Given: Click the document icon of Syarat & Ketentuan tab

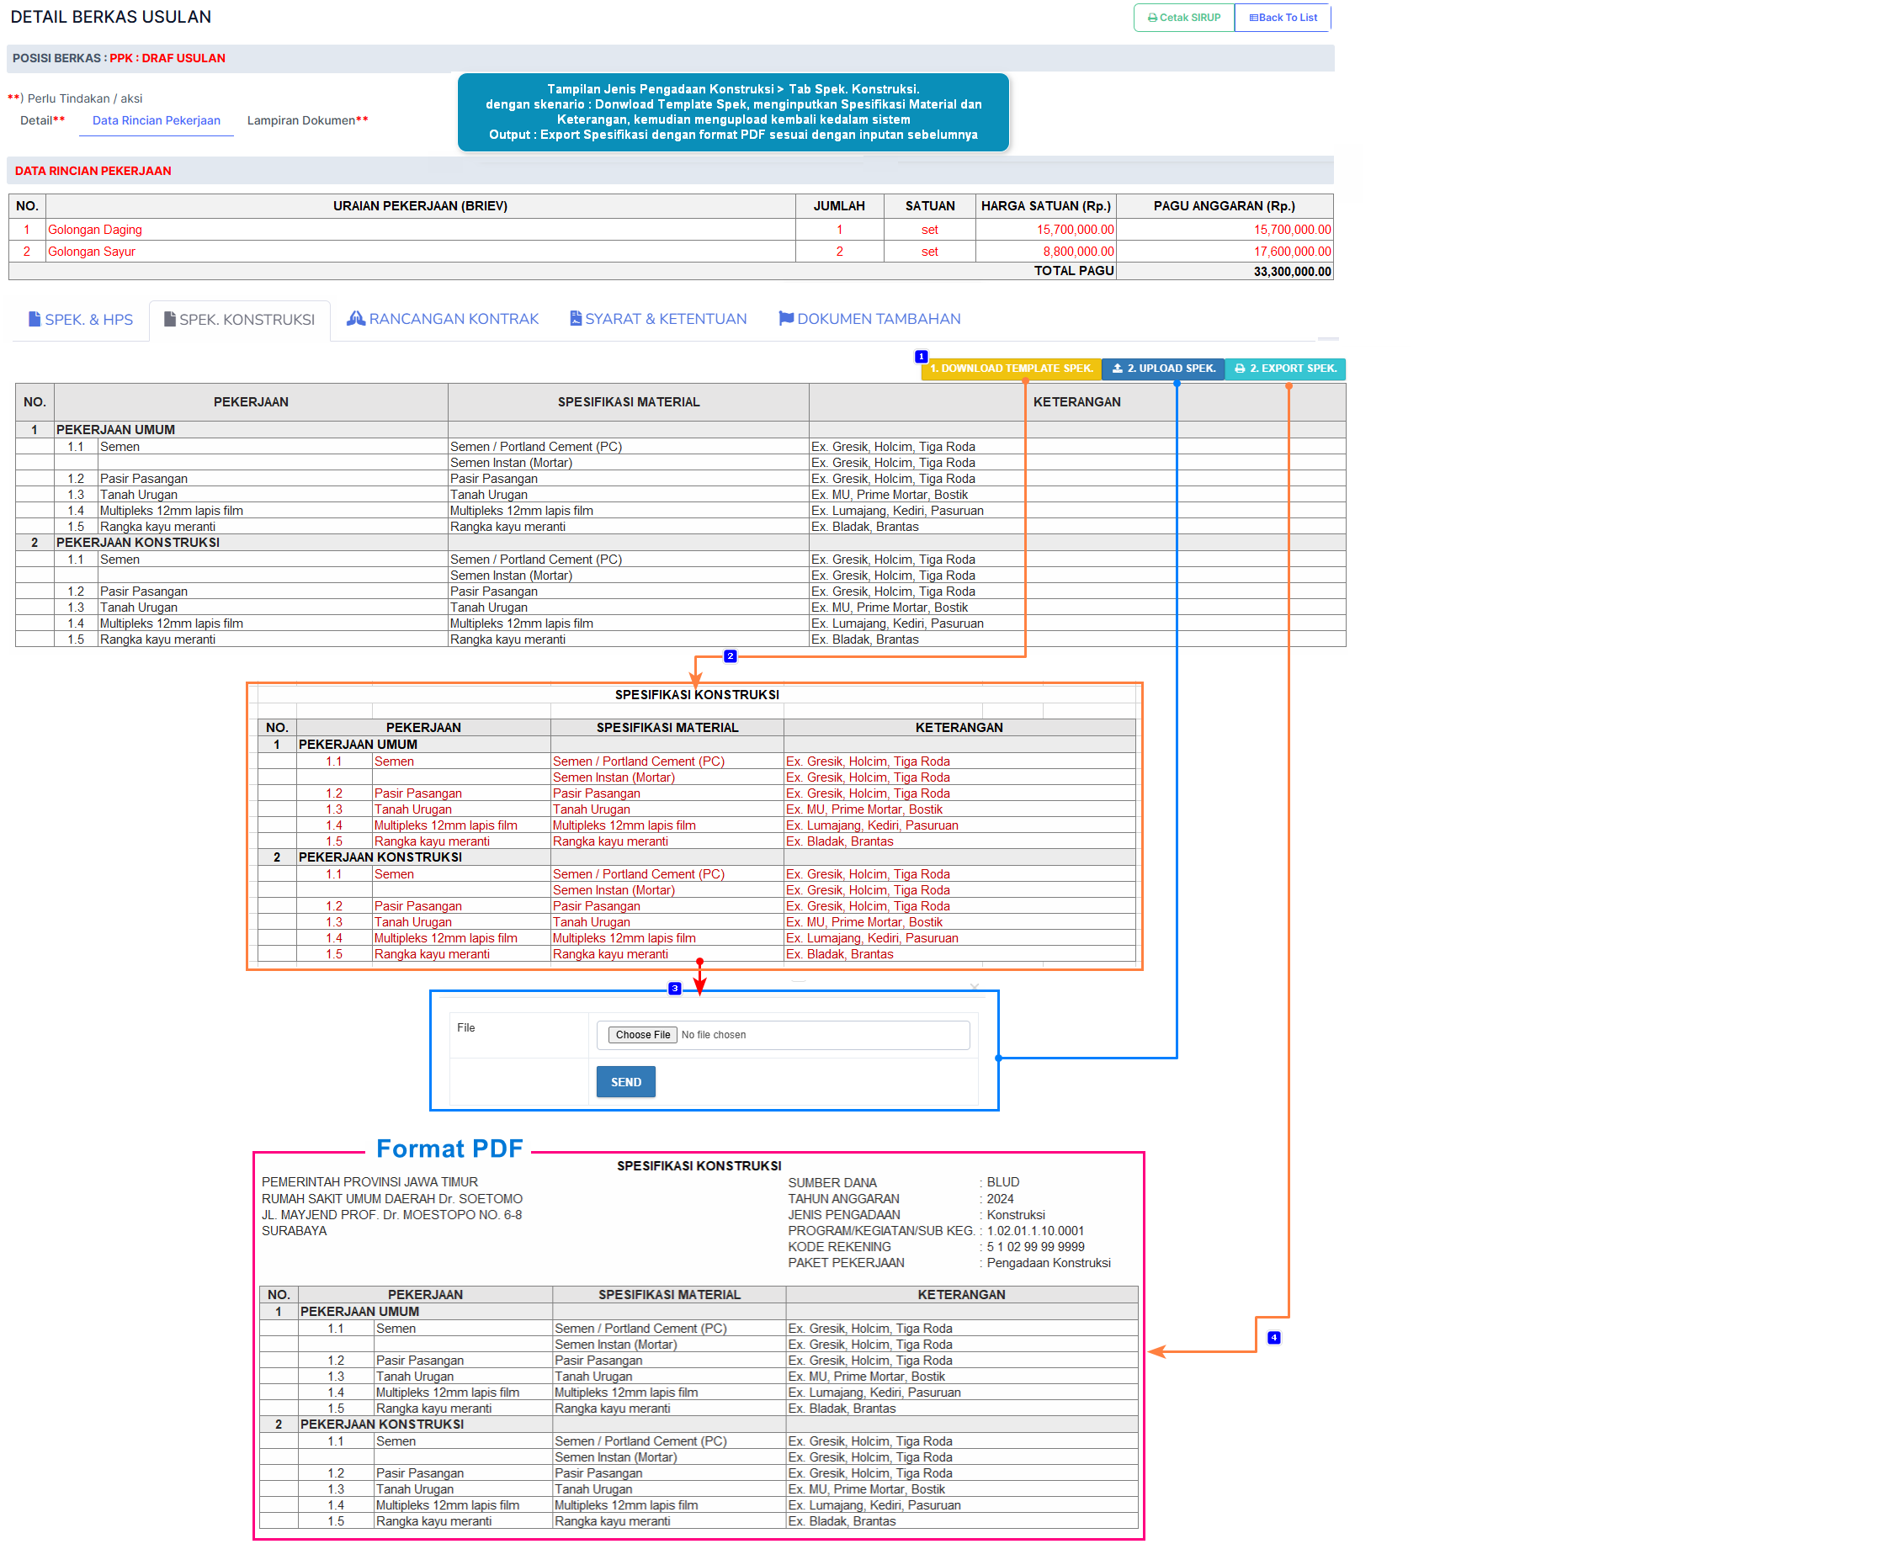Looking at the screenshot, I should (x=576, y=318).
